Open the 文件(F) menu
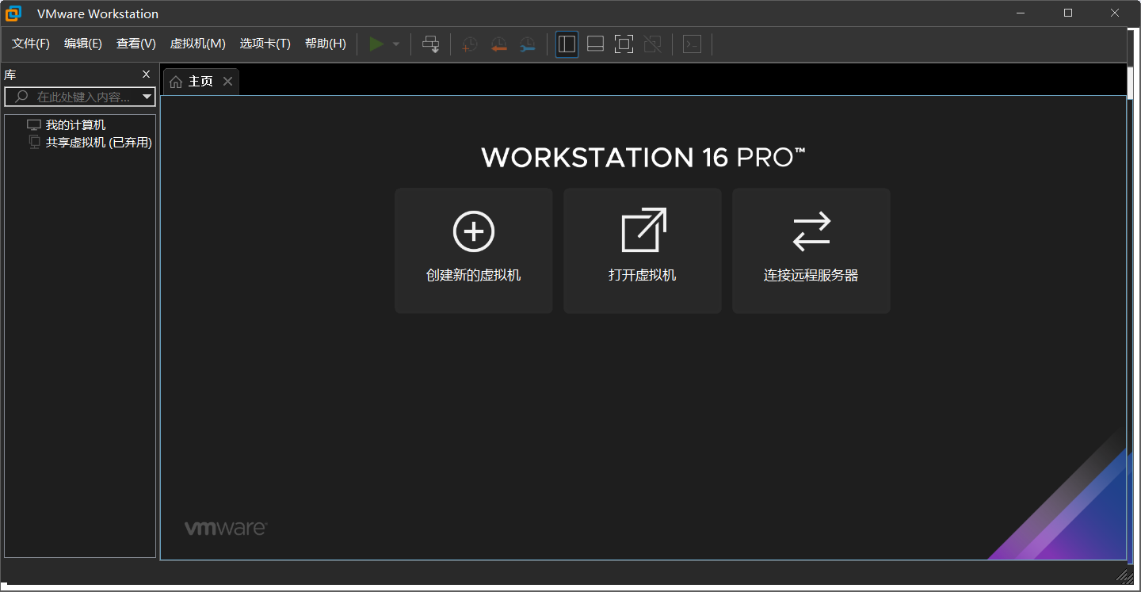The image size is (1141, 592). [31, 44]
